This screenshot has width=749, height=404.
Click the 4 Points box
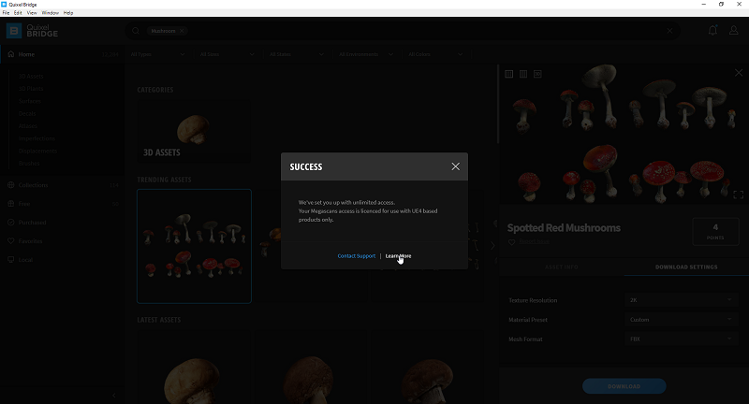715,232
